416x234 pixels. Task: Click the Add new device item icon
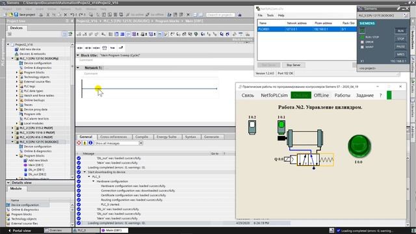(x=16, y=49)
